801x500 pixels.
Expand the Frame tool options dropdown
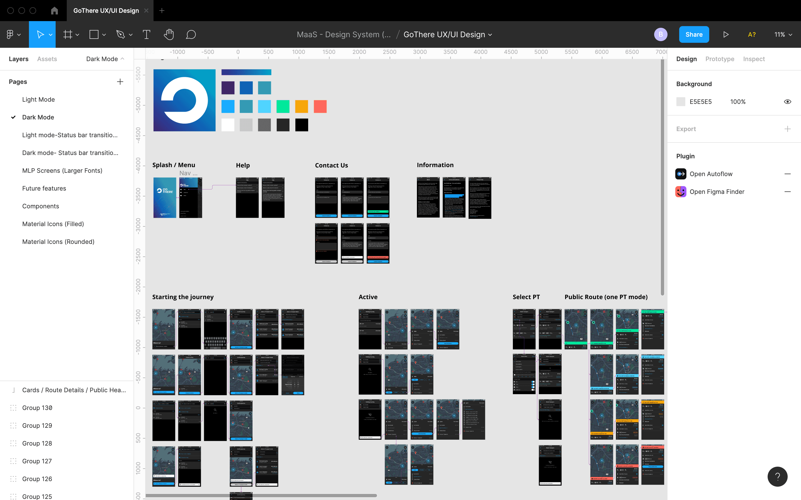[x=77, y=35]
